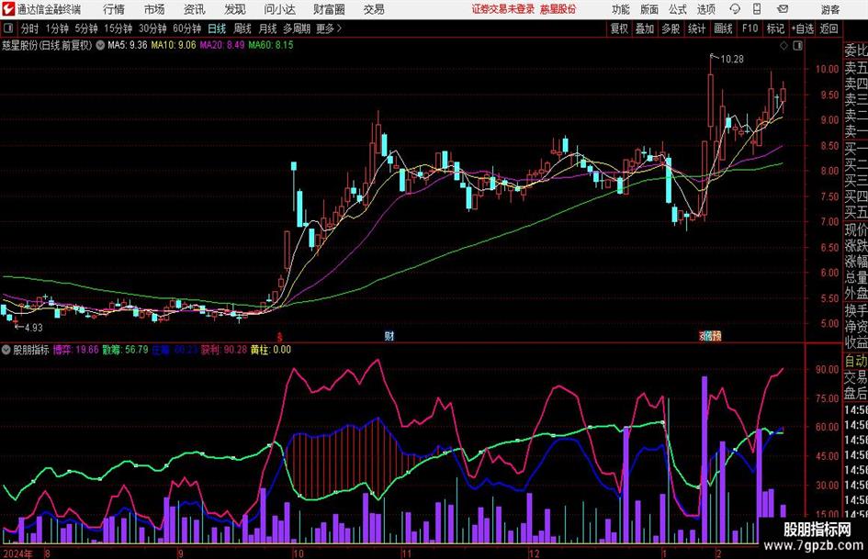Click the 通达信 red logo icon
The width and height of the screenshot is (868, 559).
(7, 8)
